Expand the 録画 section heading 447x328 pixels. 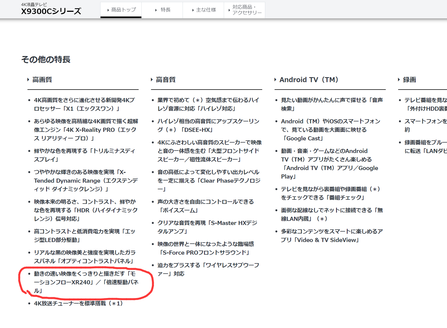click(409, 80)
